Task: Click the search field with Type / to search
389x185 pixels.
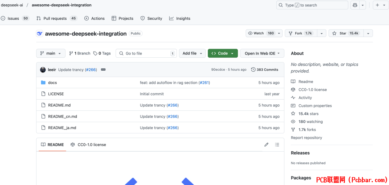Action: (x=312, y=5)
